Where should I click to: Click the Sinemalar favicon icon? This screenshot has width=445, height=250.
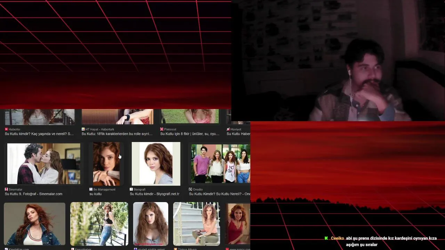tap(6, 189)
